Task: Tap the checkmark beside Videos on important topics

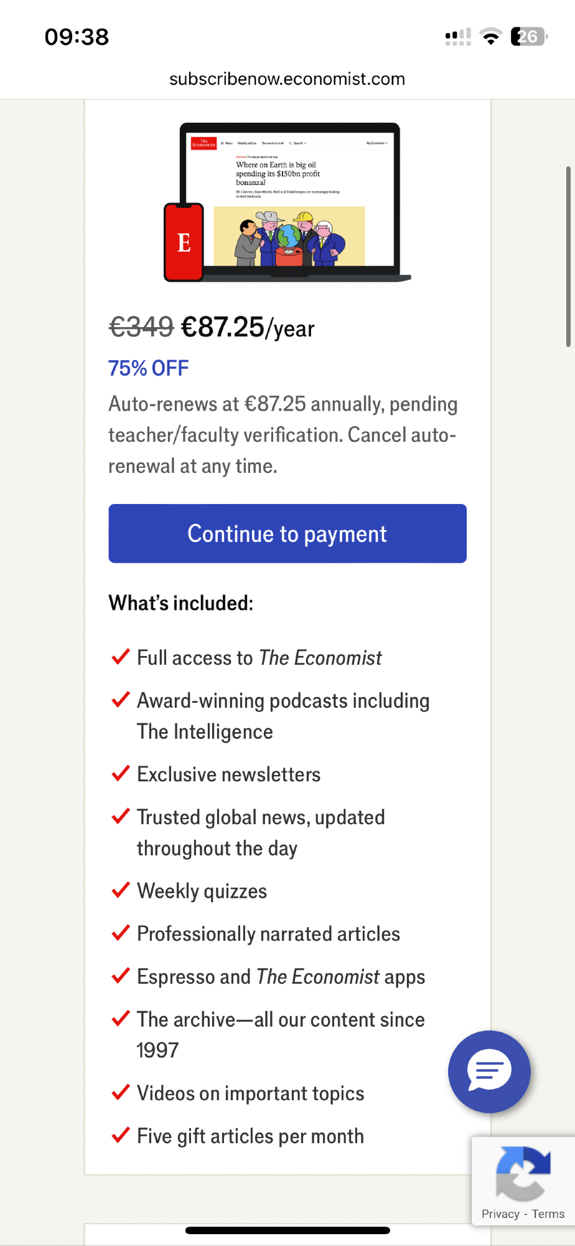Action: coord(120,1093)
